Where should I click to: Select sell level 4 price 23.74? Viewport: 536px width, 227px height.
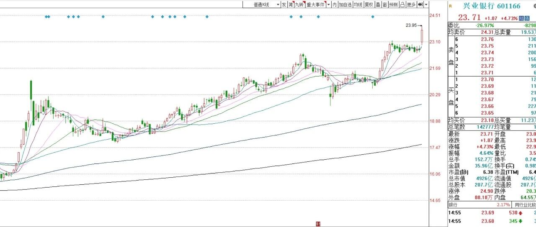pyautogui.click(x=487, y=52)
